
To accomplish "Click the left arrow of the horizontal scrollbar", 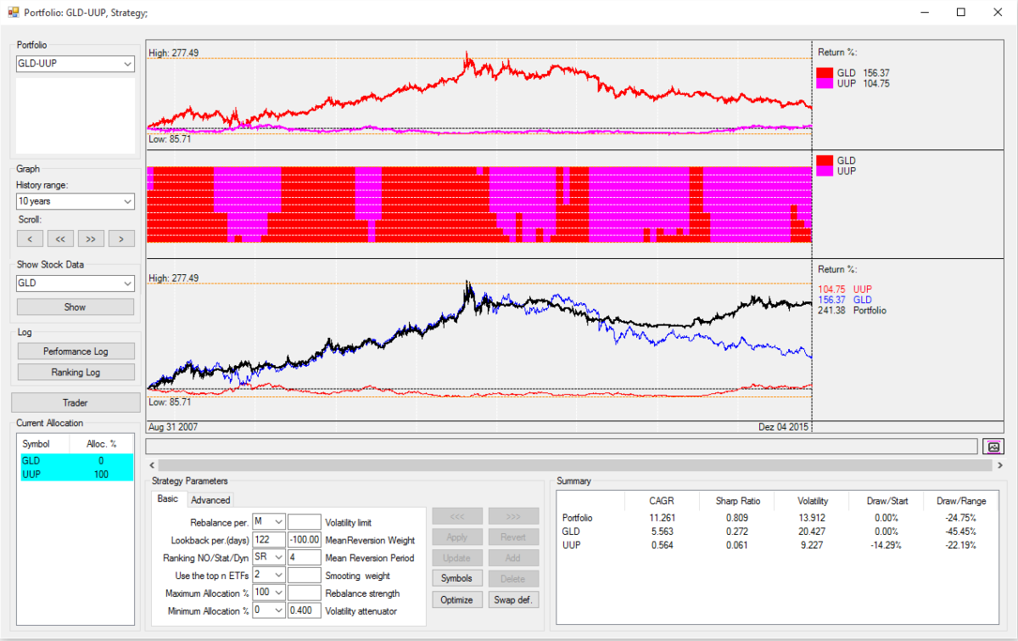I will tap(151, 465).
